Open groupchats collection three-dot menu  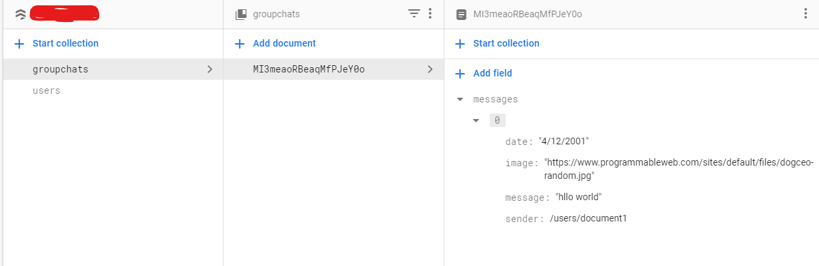[x=430, y=13]
